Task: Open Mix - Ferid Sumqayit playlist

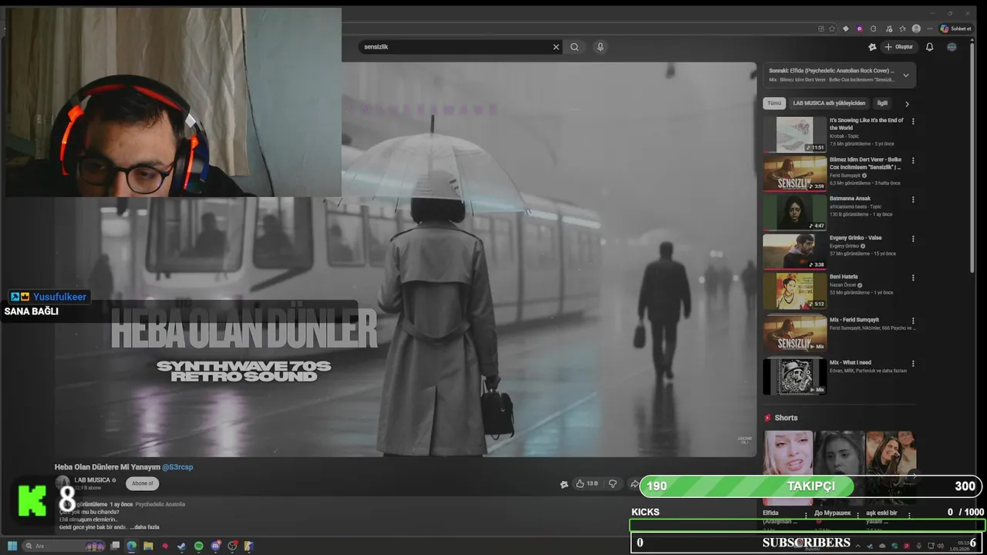Action: click(x=854, y=319)
